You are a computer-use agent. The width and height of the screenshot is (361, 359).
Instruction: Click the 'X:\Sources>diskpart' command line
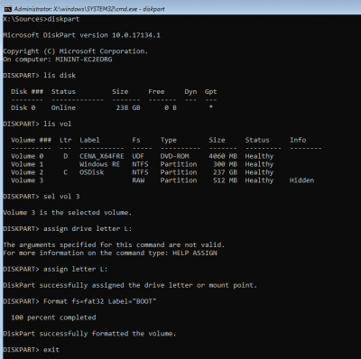click(42, 19)
